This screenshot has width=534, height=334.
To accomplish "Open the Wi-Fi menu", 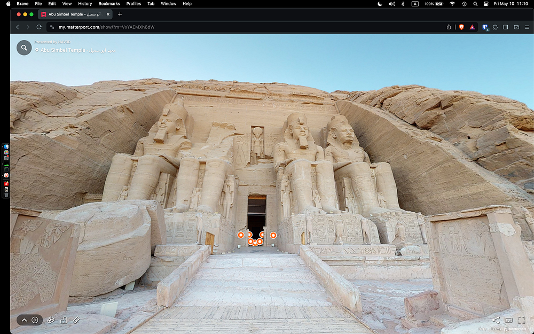I will coord(452,4).
